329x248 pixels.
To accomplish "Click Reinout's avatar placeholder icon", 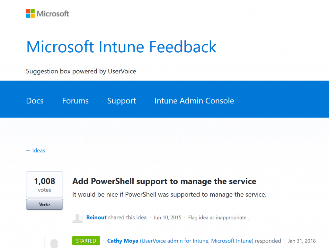I will click(x=77, y=217).
